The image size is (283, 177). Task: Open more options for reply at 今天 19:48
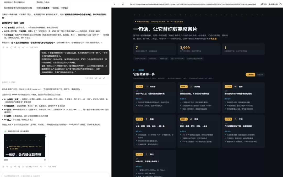(45, 167)
